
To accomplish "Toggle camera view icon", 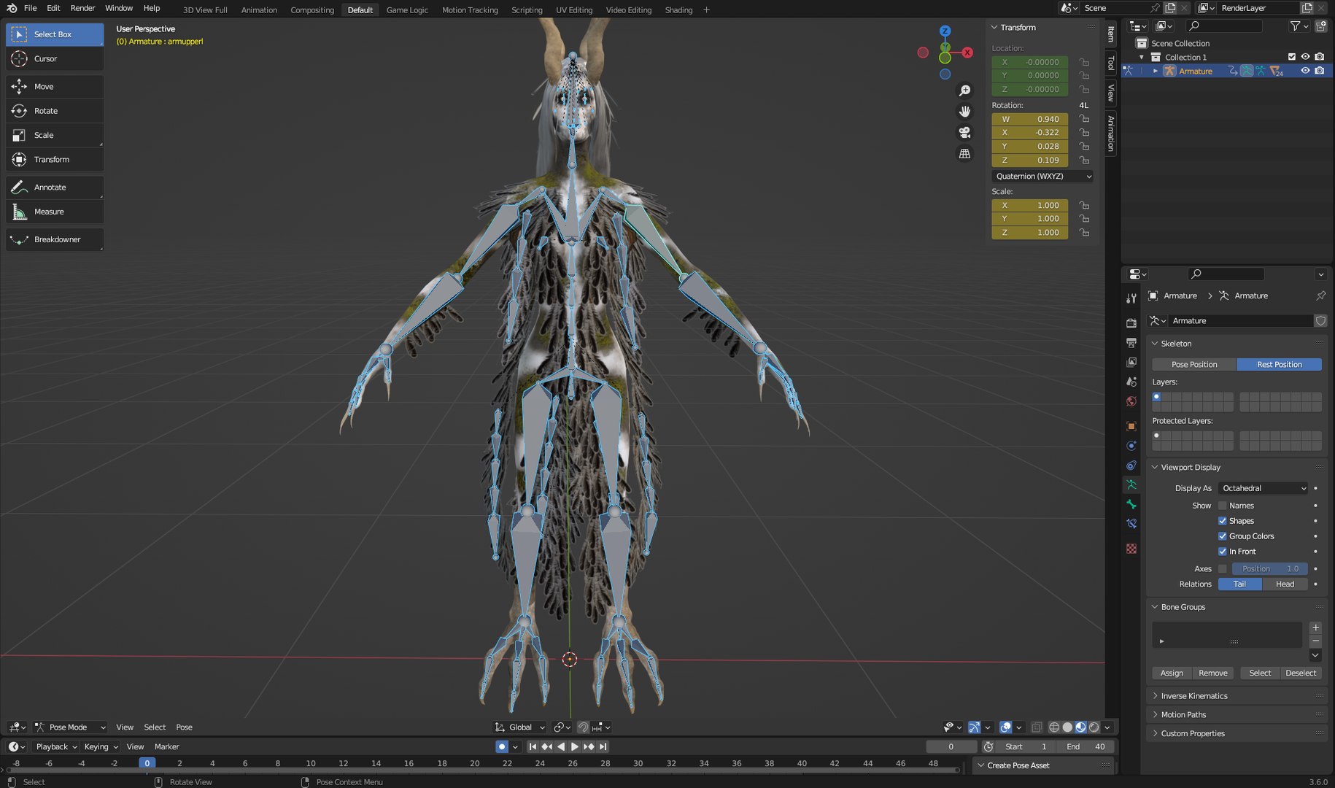I will pos(964,132).
